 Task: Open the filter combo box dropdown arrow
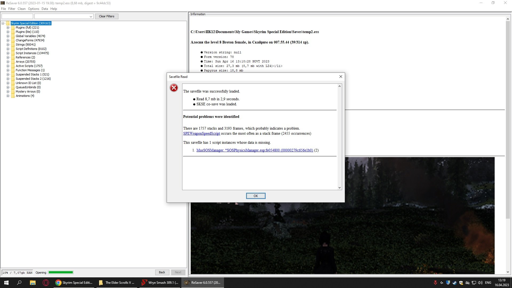[91, 17]
